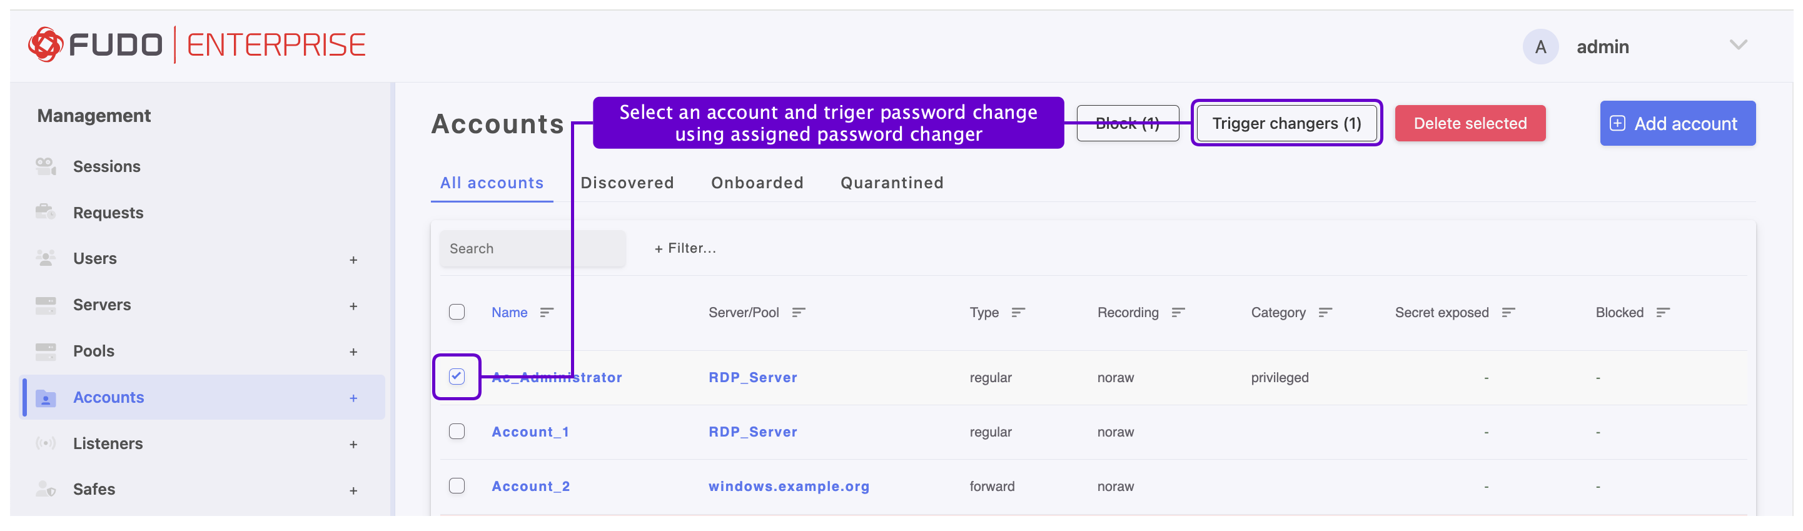Open the windows.example.org server link
The height and width of the screenshot is (531, 1803).
pos(789,486)
